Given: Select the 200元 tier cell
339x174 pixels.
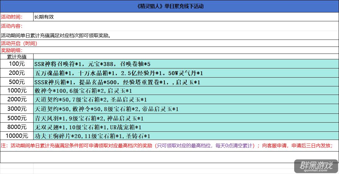Looking at the screenshot, I should coord(17,73).
